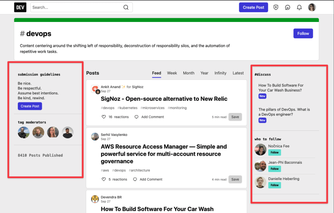Click the 4 min read label
334x213 pixels.
pyautogui.click(x=219, y=180)
